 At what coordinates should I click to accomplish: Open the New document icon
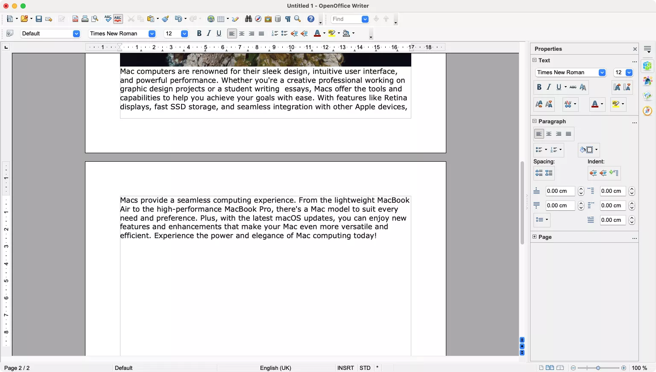[x=10, y=19]
